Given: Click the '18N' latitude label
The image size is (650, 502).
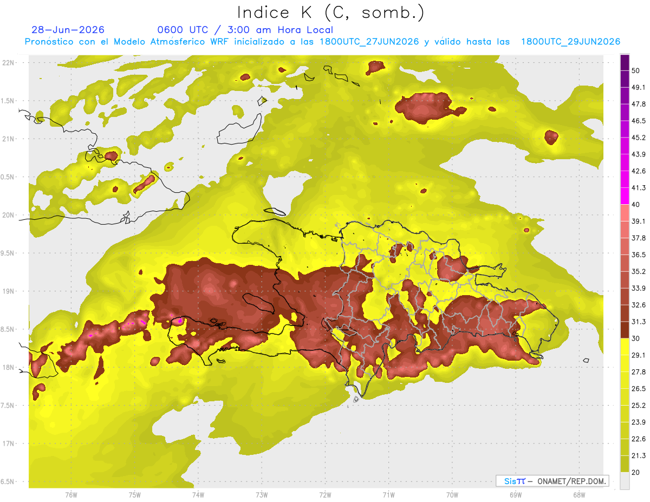Looking at the screenshot, I should 9,367.
